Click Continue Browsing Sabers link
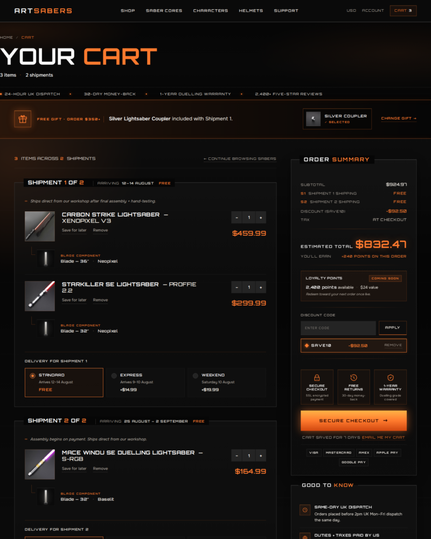This screenshot has height=539, width=431. click(240, 159)
